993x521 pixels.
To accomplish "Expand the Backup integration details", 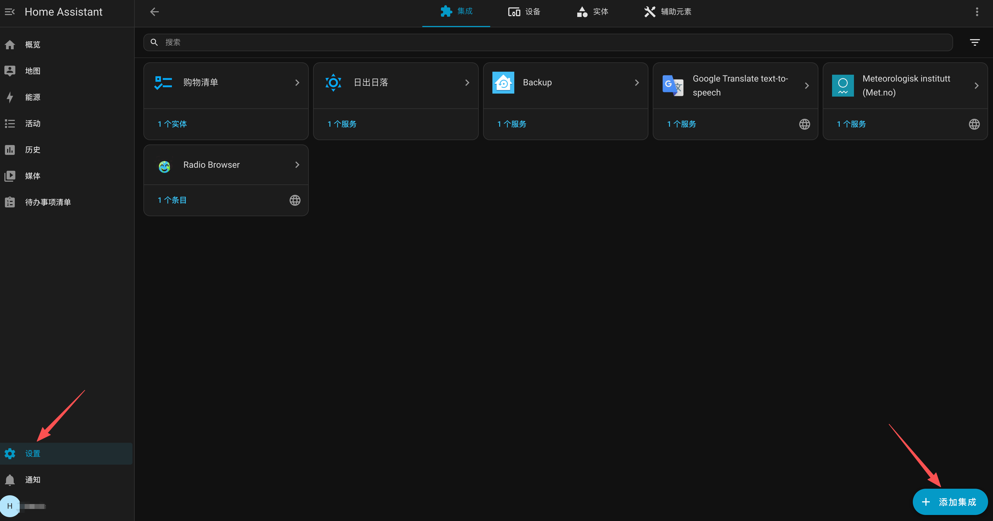I will click(x=636, y=82).
